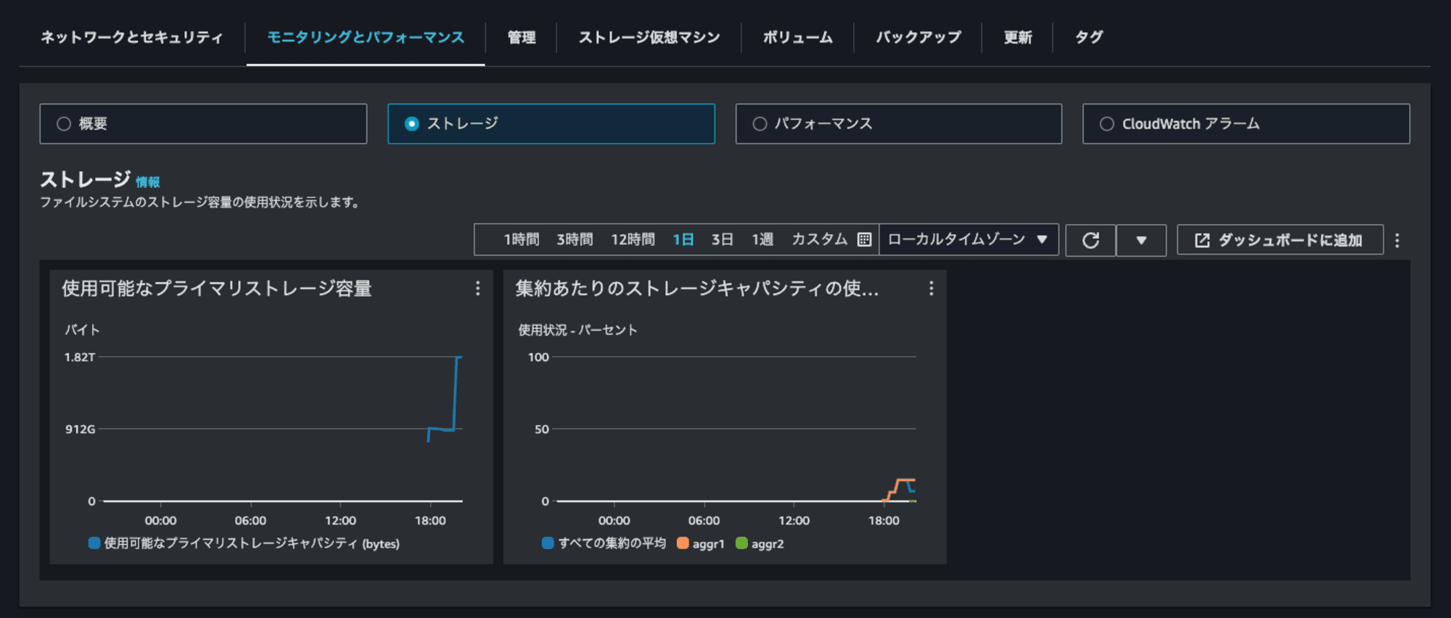This screenshot has width=1451, height=618.
Task: Click the バイト unit label
Action: pyautogui.click(x=82, y=330)
